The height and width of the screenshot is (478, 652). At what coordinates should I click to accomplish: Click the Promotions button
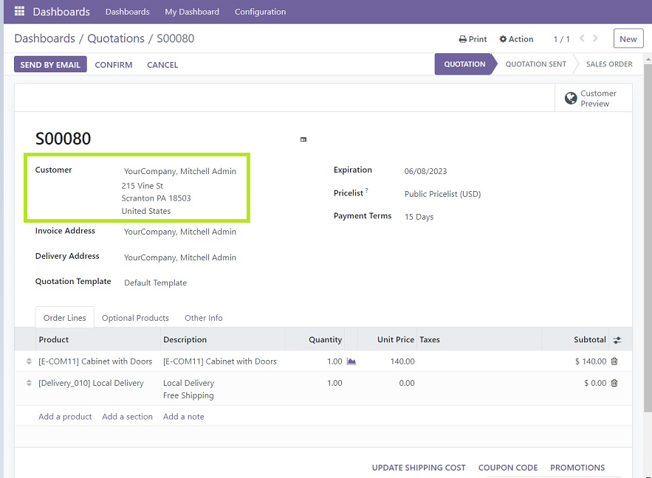577,468
